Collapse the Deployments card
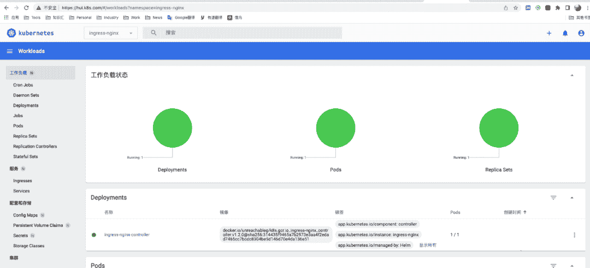This screenshot has width=590, height=268. [x=572, y=197]
